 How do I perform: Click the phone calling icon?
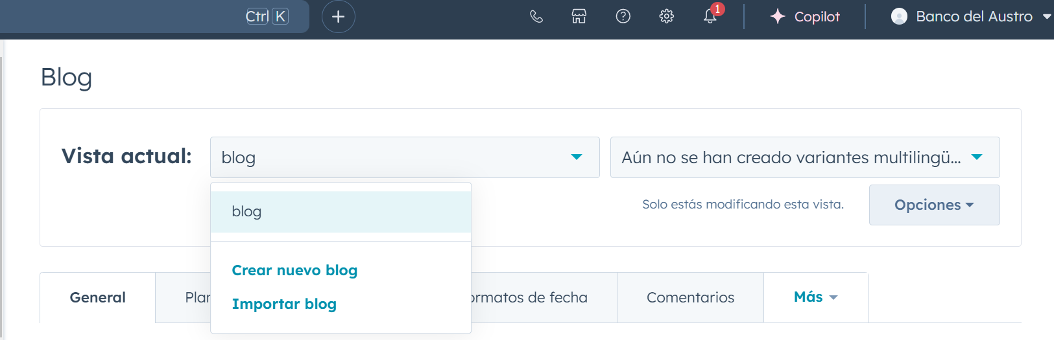[536, 17]
